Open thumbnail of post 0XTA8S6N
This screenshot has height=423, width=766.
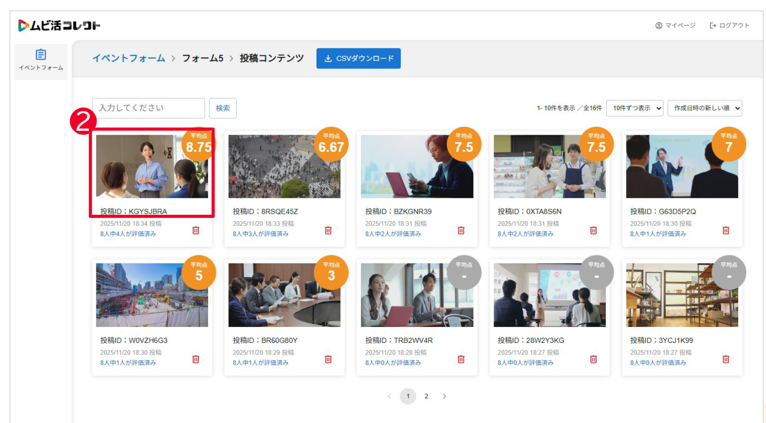point(549,166)
